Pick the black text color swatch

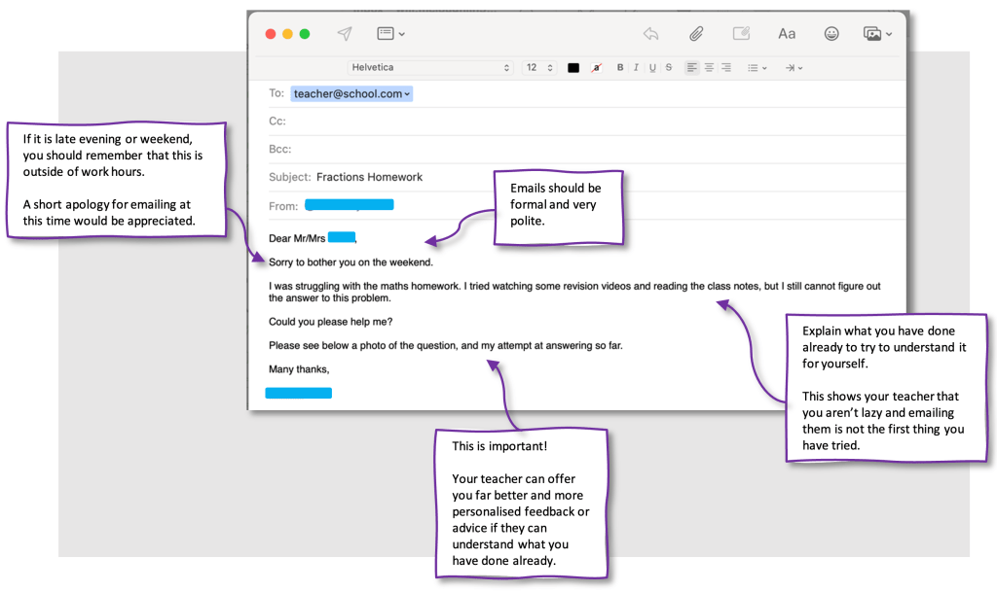pyautogui.click(x=573, y=68)
